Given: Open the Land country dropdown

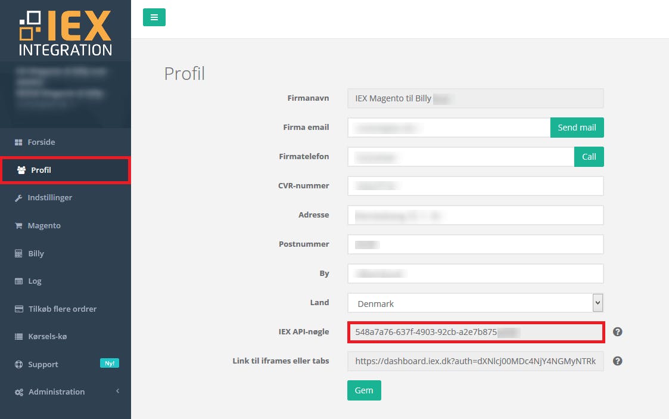Looking at the screenshot, I should pos(475,303).
